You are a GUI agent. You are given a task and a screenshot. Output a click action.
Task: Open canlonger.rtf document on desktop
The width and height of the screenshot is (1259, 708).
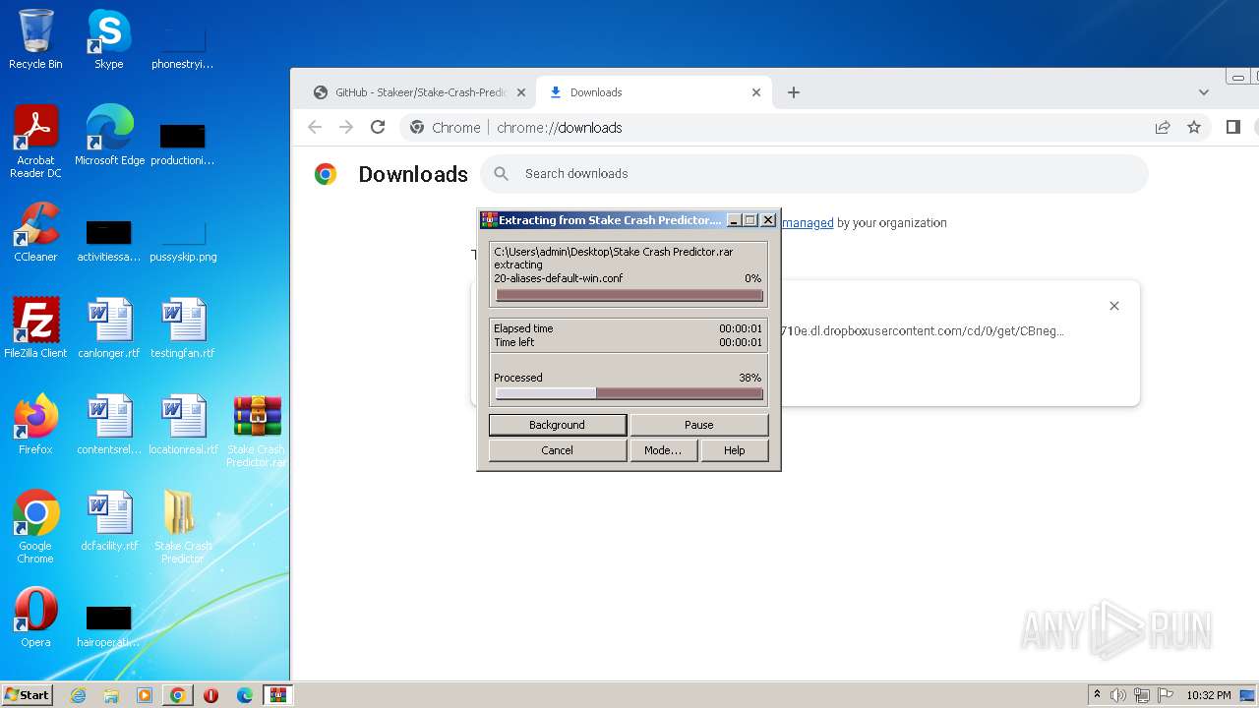(108, 328)
